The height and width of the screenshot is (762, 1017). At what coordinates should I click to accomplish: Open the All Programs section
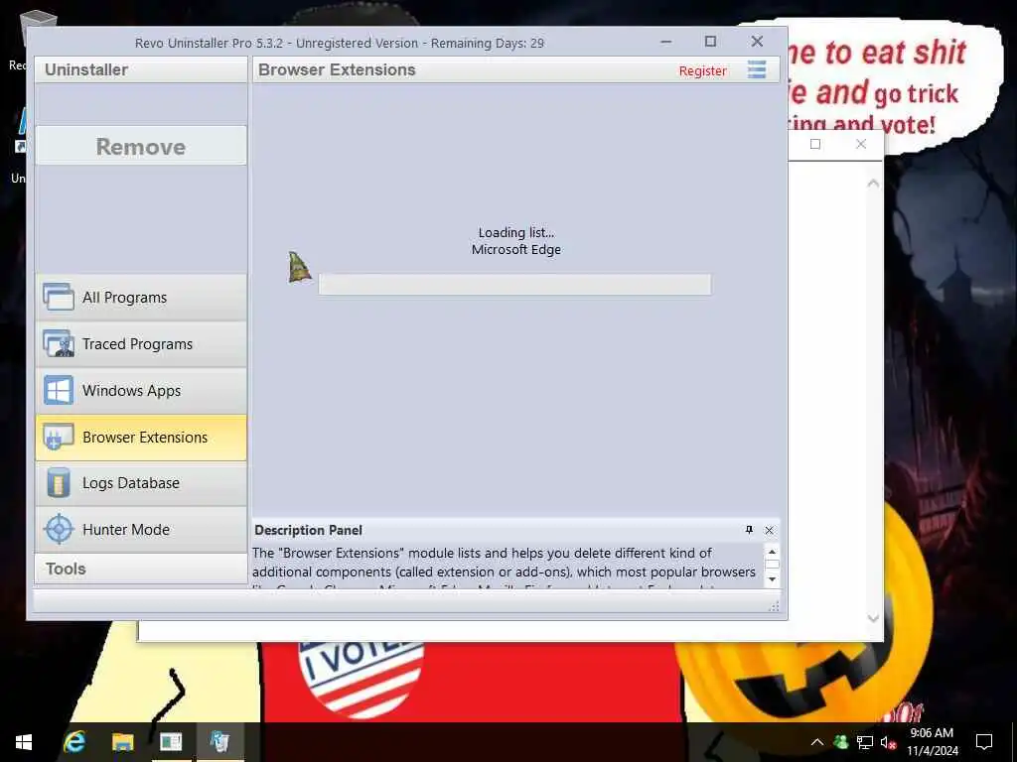141,298
